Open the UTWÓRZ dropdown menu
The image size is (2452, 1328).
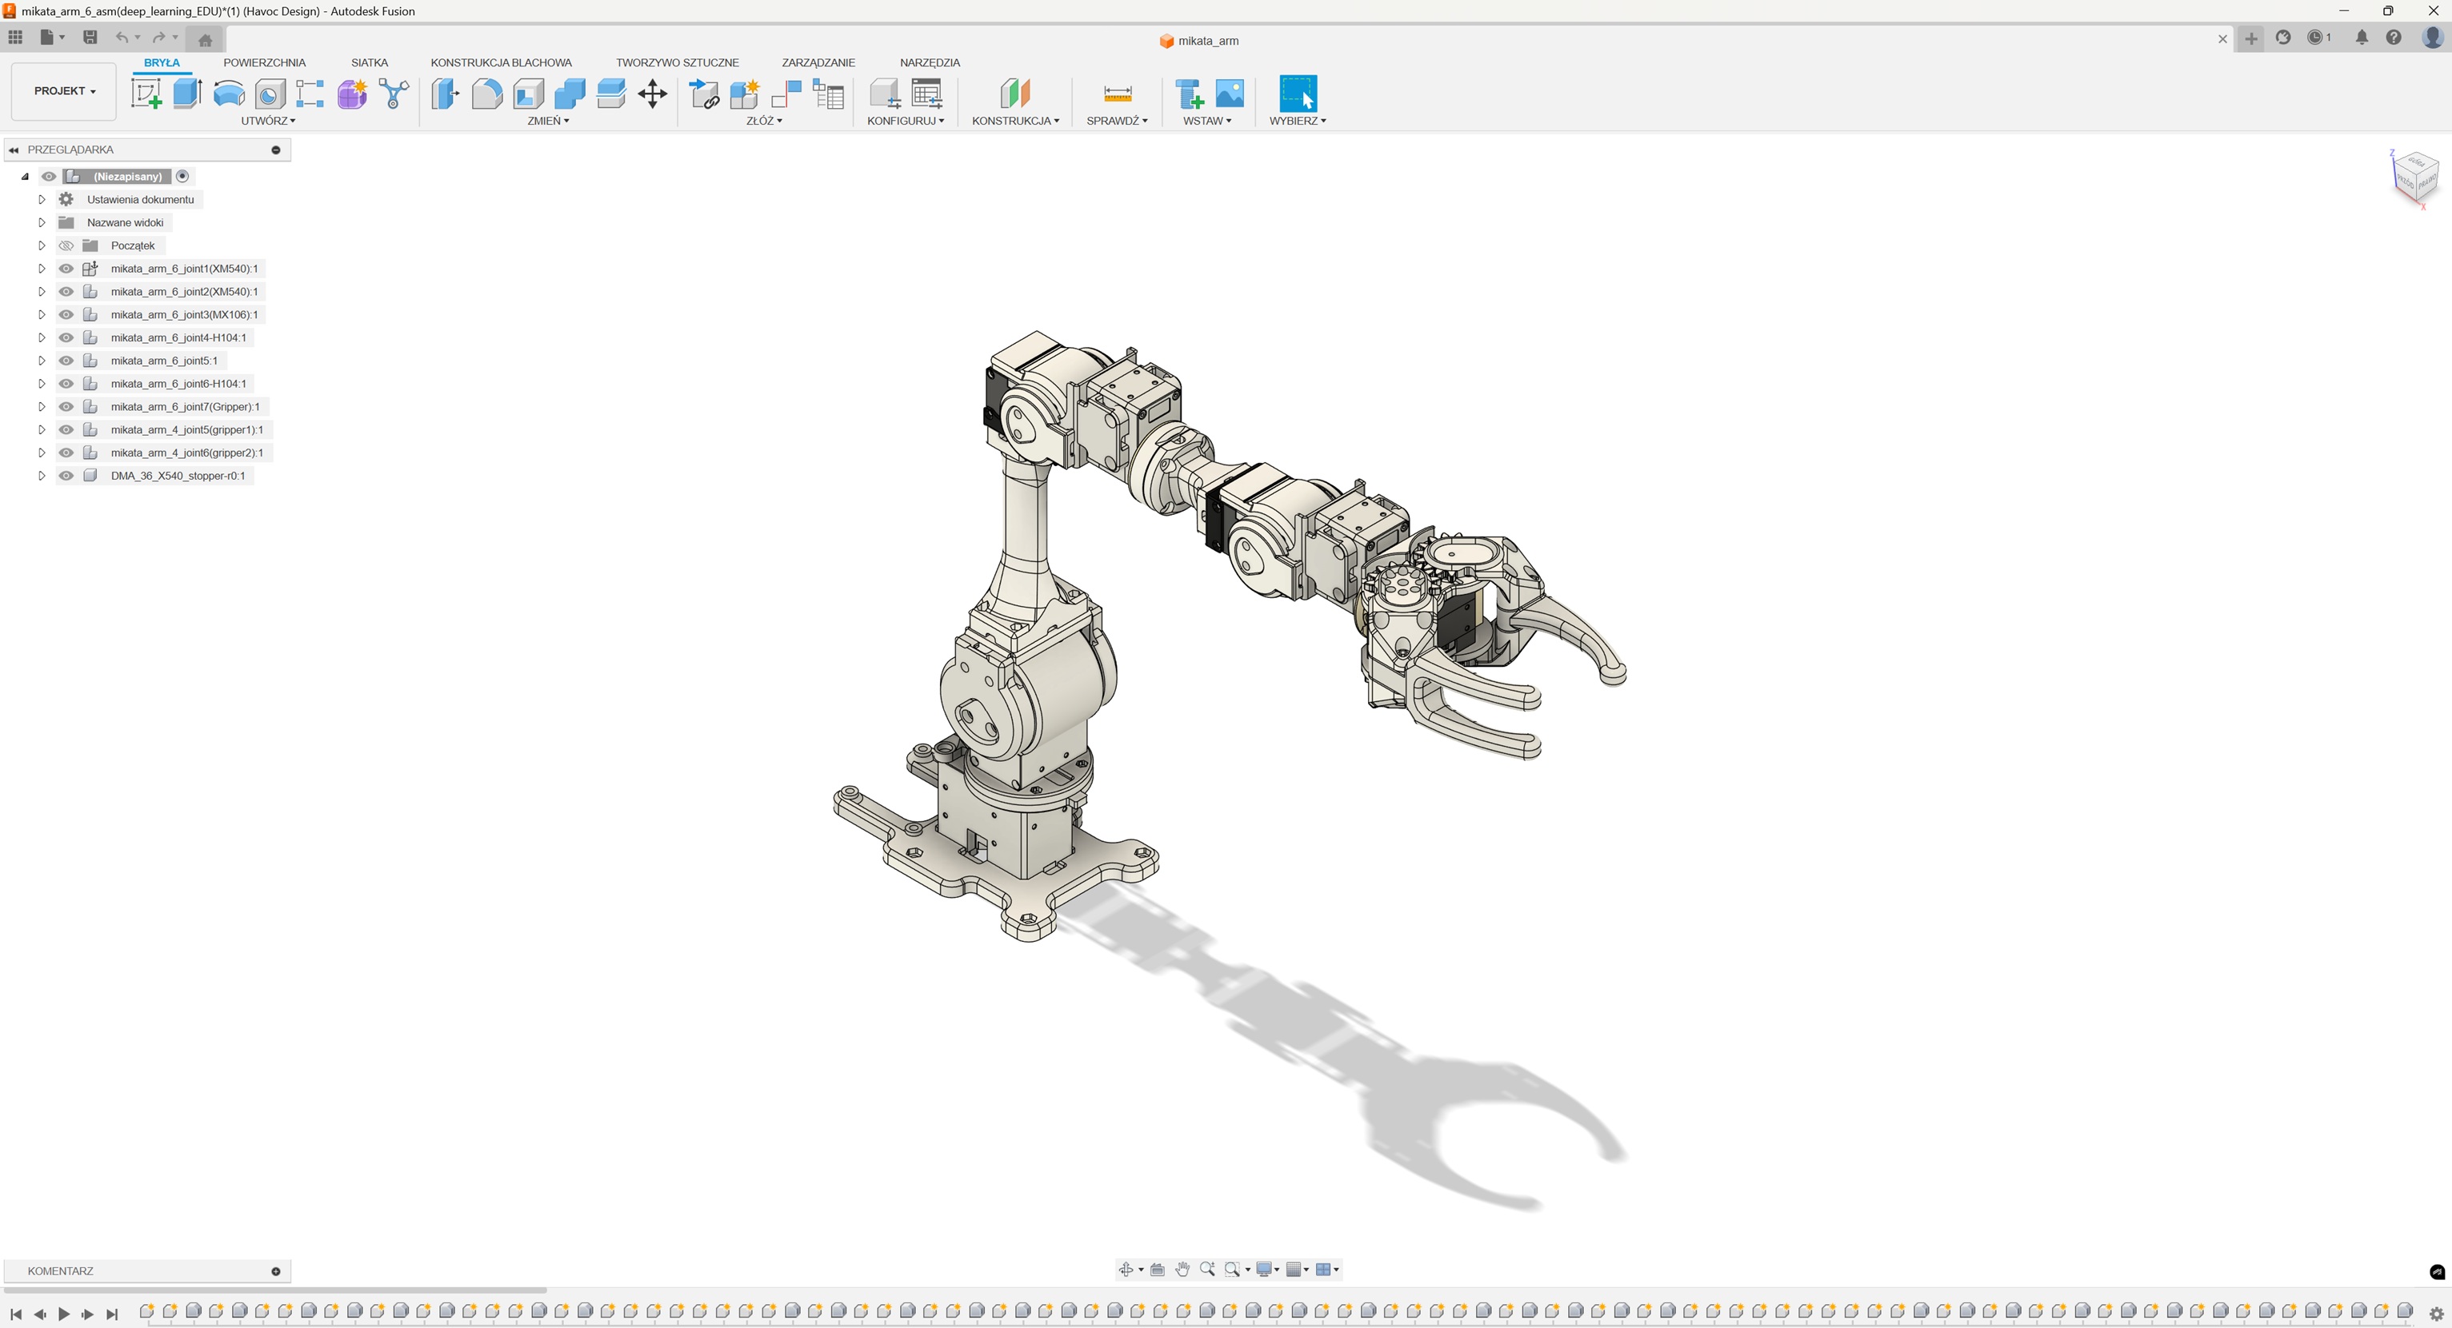click(x=269, y=121)
